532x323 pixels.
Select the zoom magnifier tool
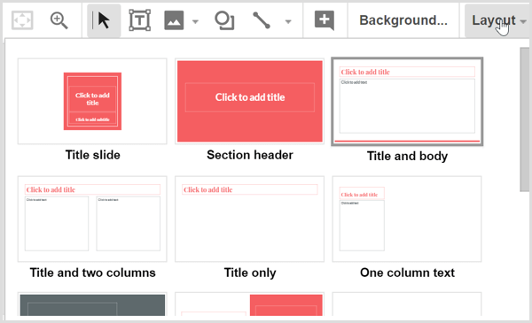(x=59, y=20)
